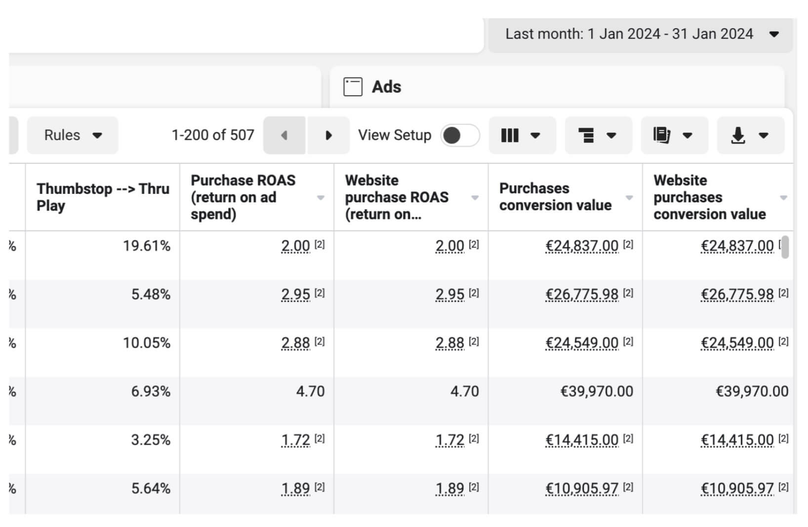Open the breakdown rows icon menu
The height and width of the screenshot is (527, 808).
(598, 135)
